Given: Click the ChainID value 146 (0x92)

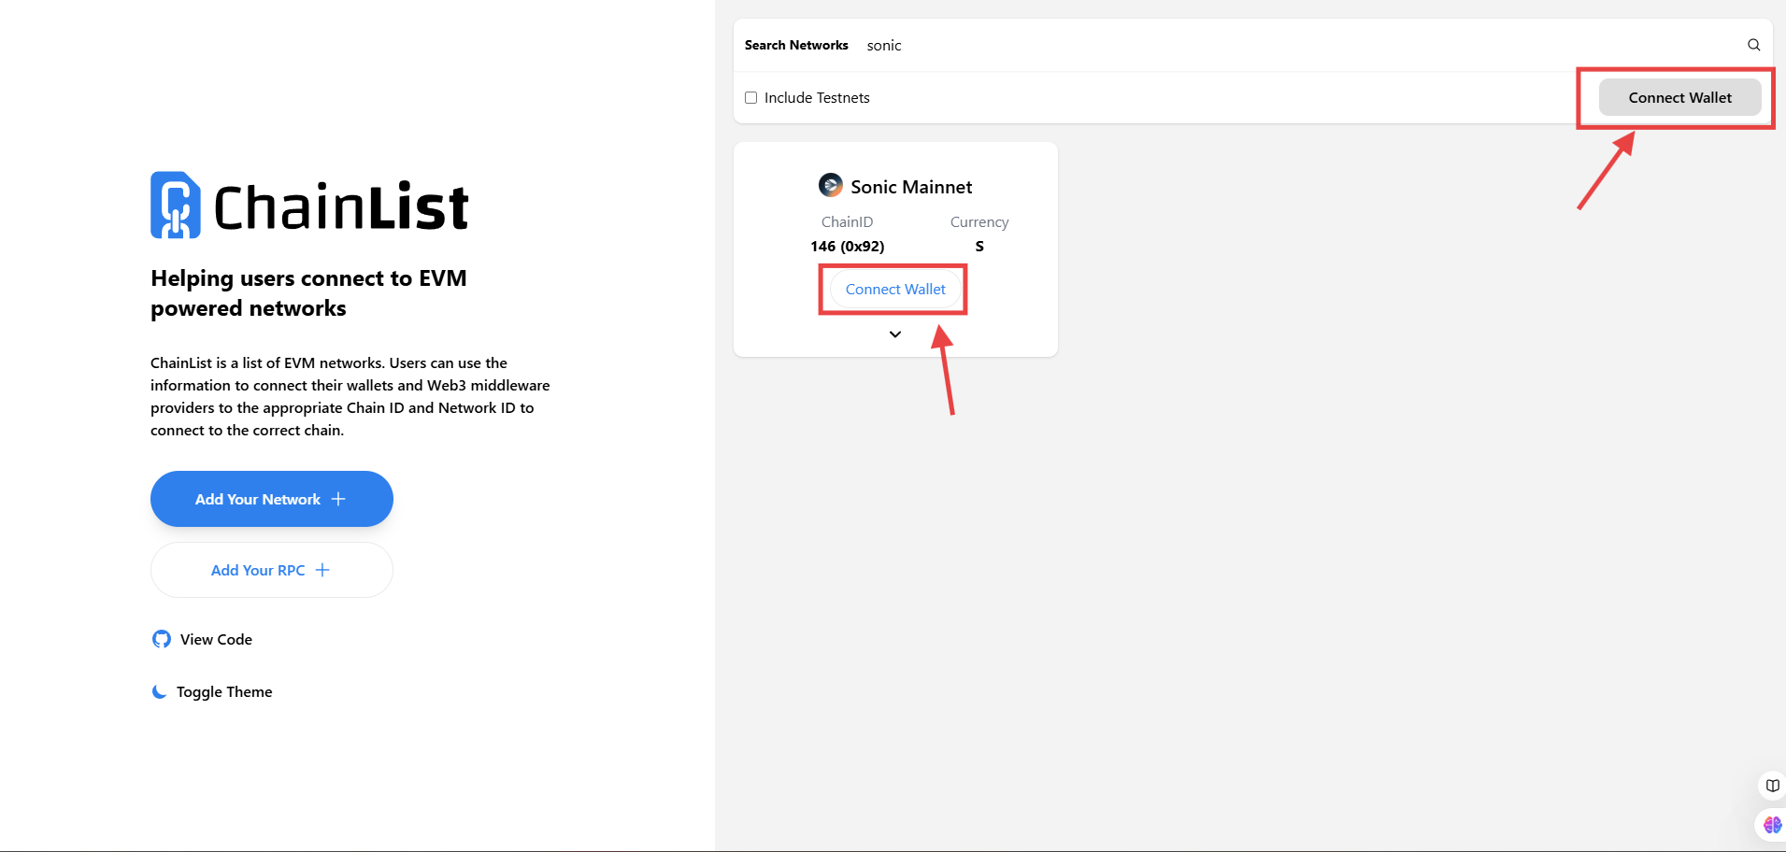Looking at the screenshot, I should pyautogui.click(x=848, y=247).
